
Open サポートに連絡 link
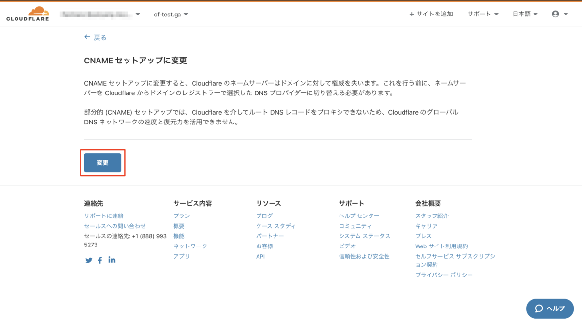tap(104, 216)
